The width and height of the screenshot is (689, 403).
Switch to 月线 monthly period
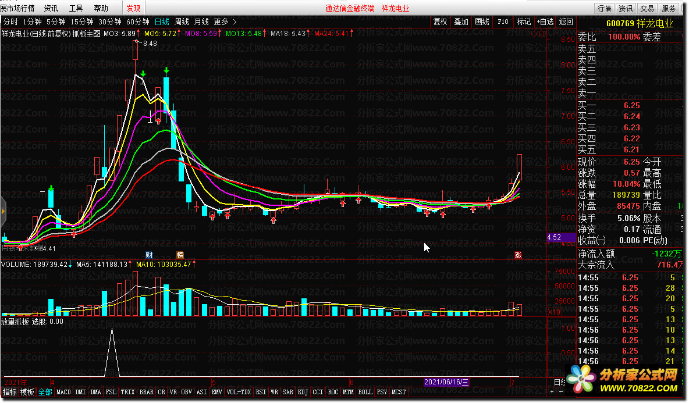(201, 22)
